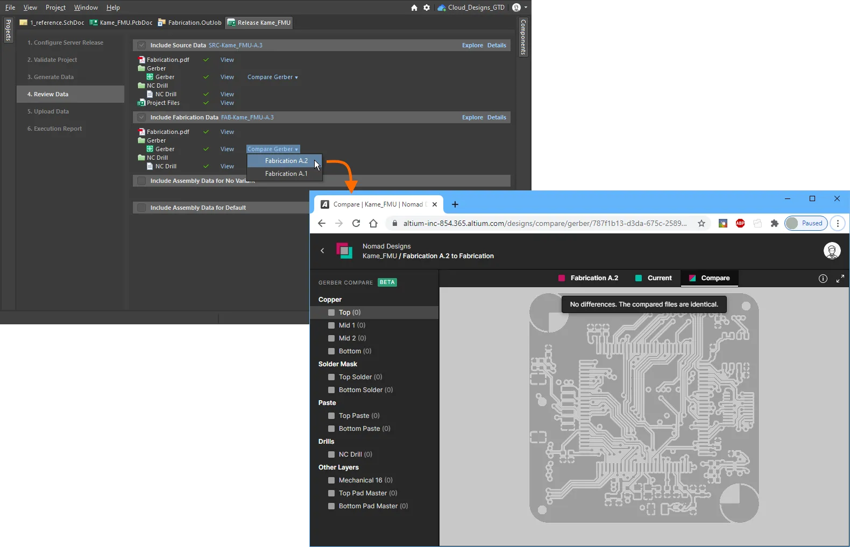850x547 pixels.
Task: Toggle Bottom copper layer checkbox
Action: 331,351
